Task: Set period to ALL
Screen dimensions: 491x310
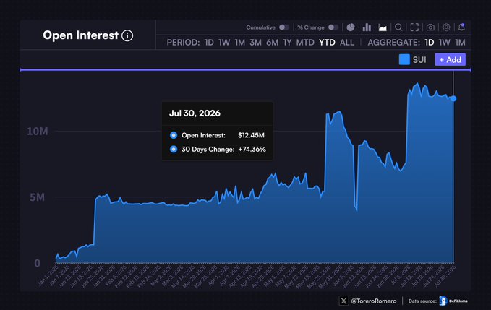Action: [x=347, y=43]
